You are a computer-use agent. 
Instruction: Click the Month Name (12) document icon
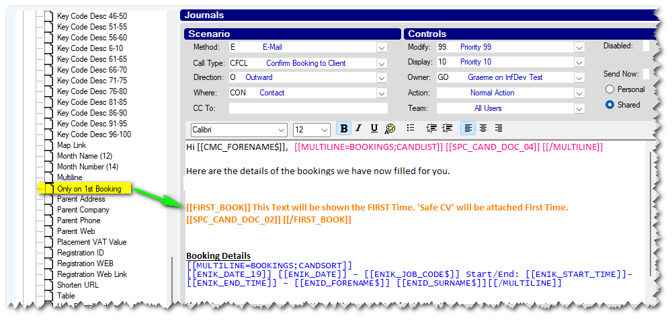point(50,156)
